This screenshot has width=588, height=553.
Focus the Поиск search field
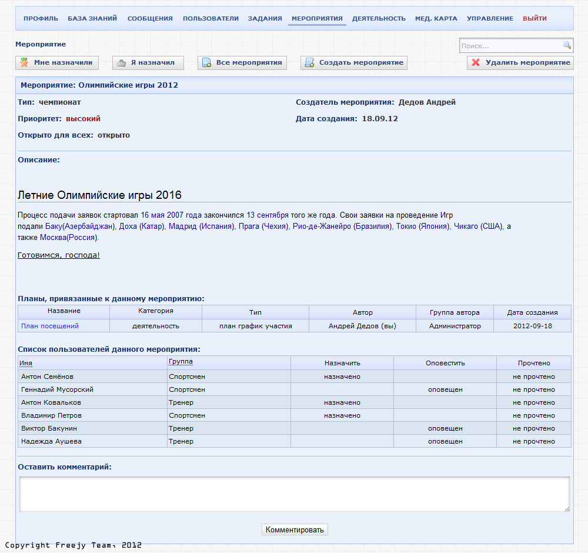pos(510,45)
